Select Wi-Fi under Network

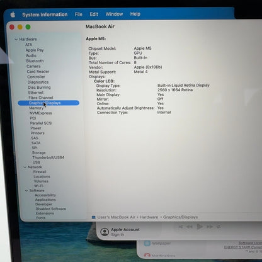pos(38,186)
